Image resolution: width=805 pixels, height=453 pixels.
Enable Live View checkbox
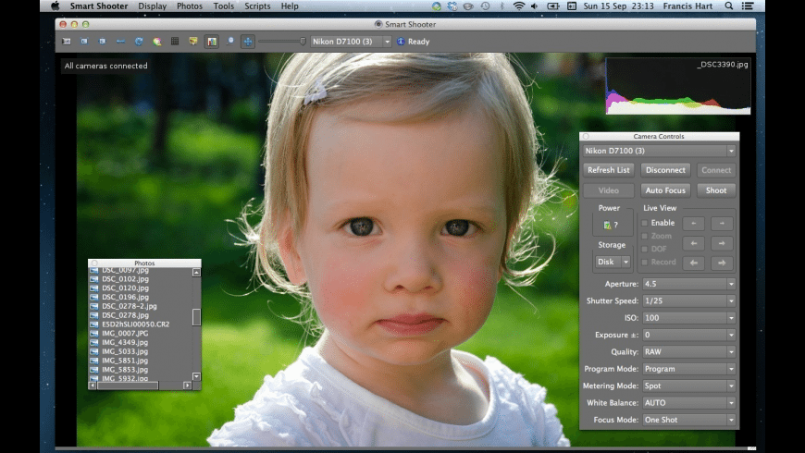[x=645, y=223]
